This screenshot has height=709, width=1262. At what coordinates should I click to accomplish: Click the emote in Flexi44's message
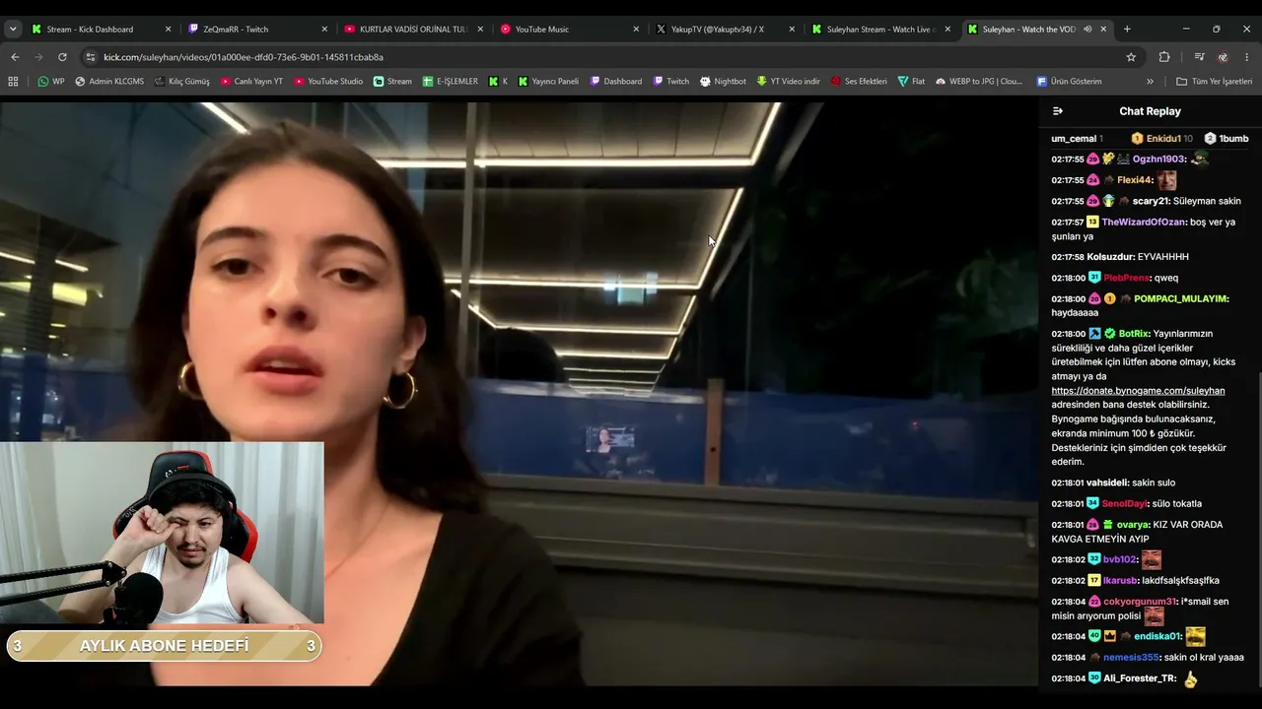tap(1166, 180)
